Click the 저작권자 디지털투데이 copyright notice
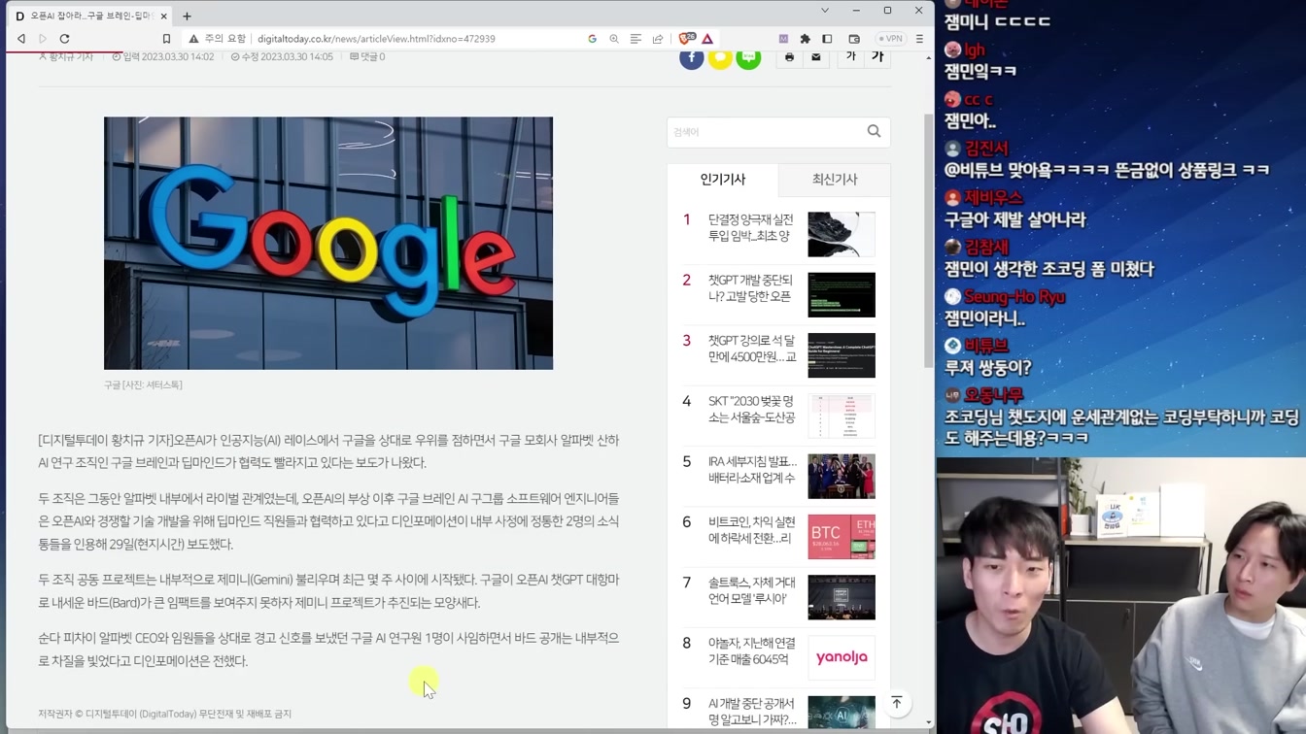This screenshot has width=1306, height=734. (x=164, y=714)
